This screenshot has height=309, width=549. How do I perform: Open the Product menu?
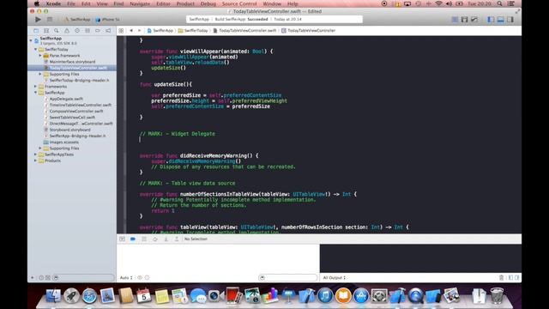coord(185,3)
